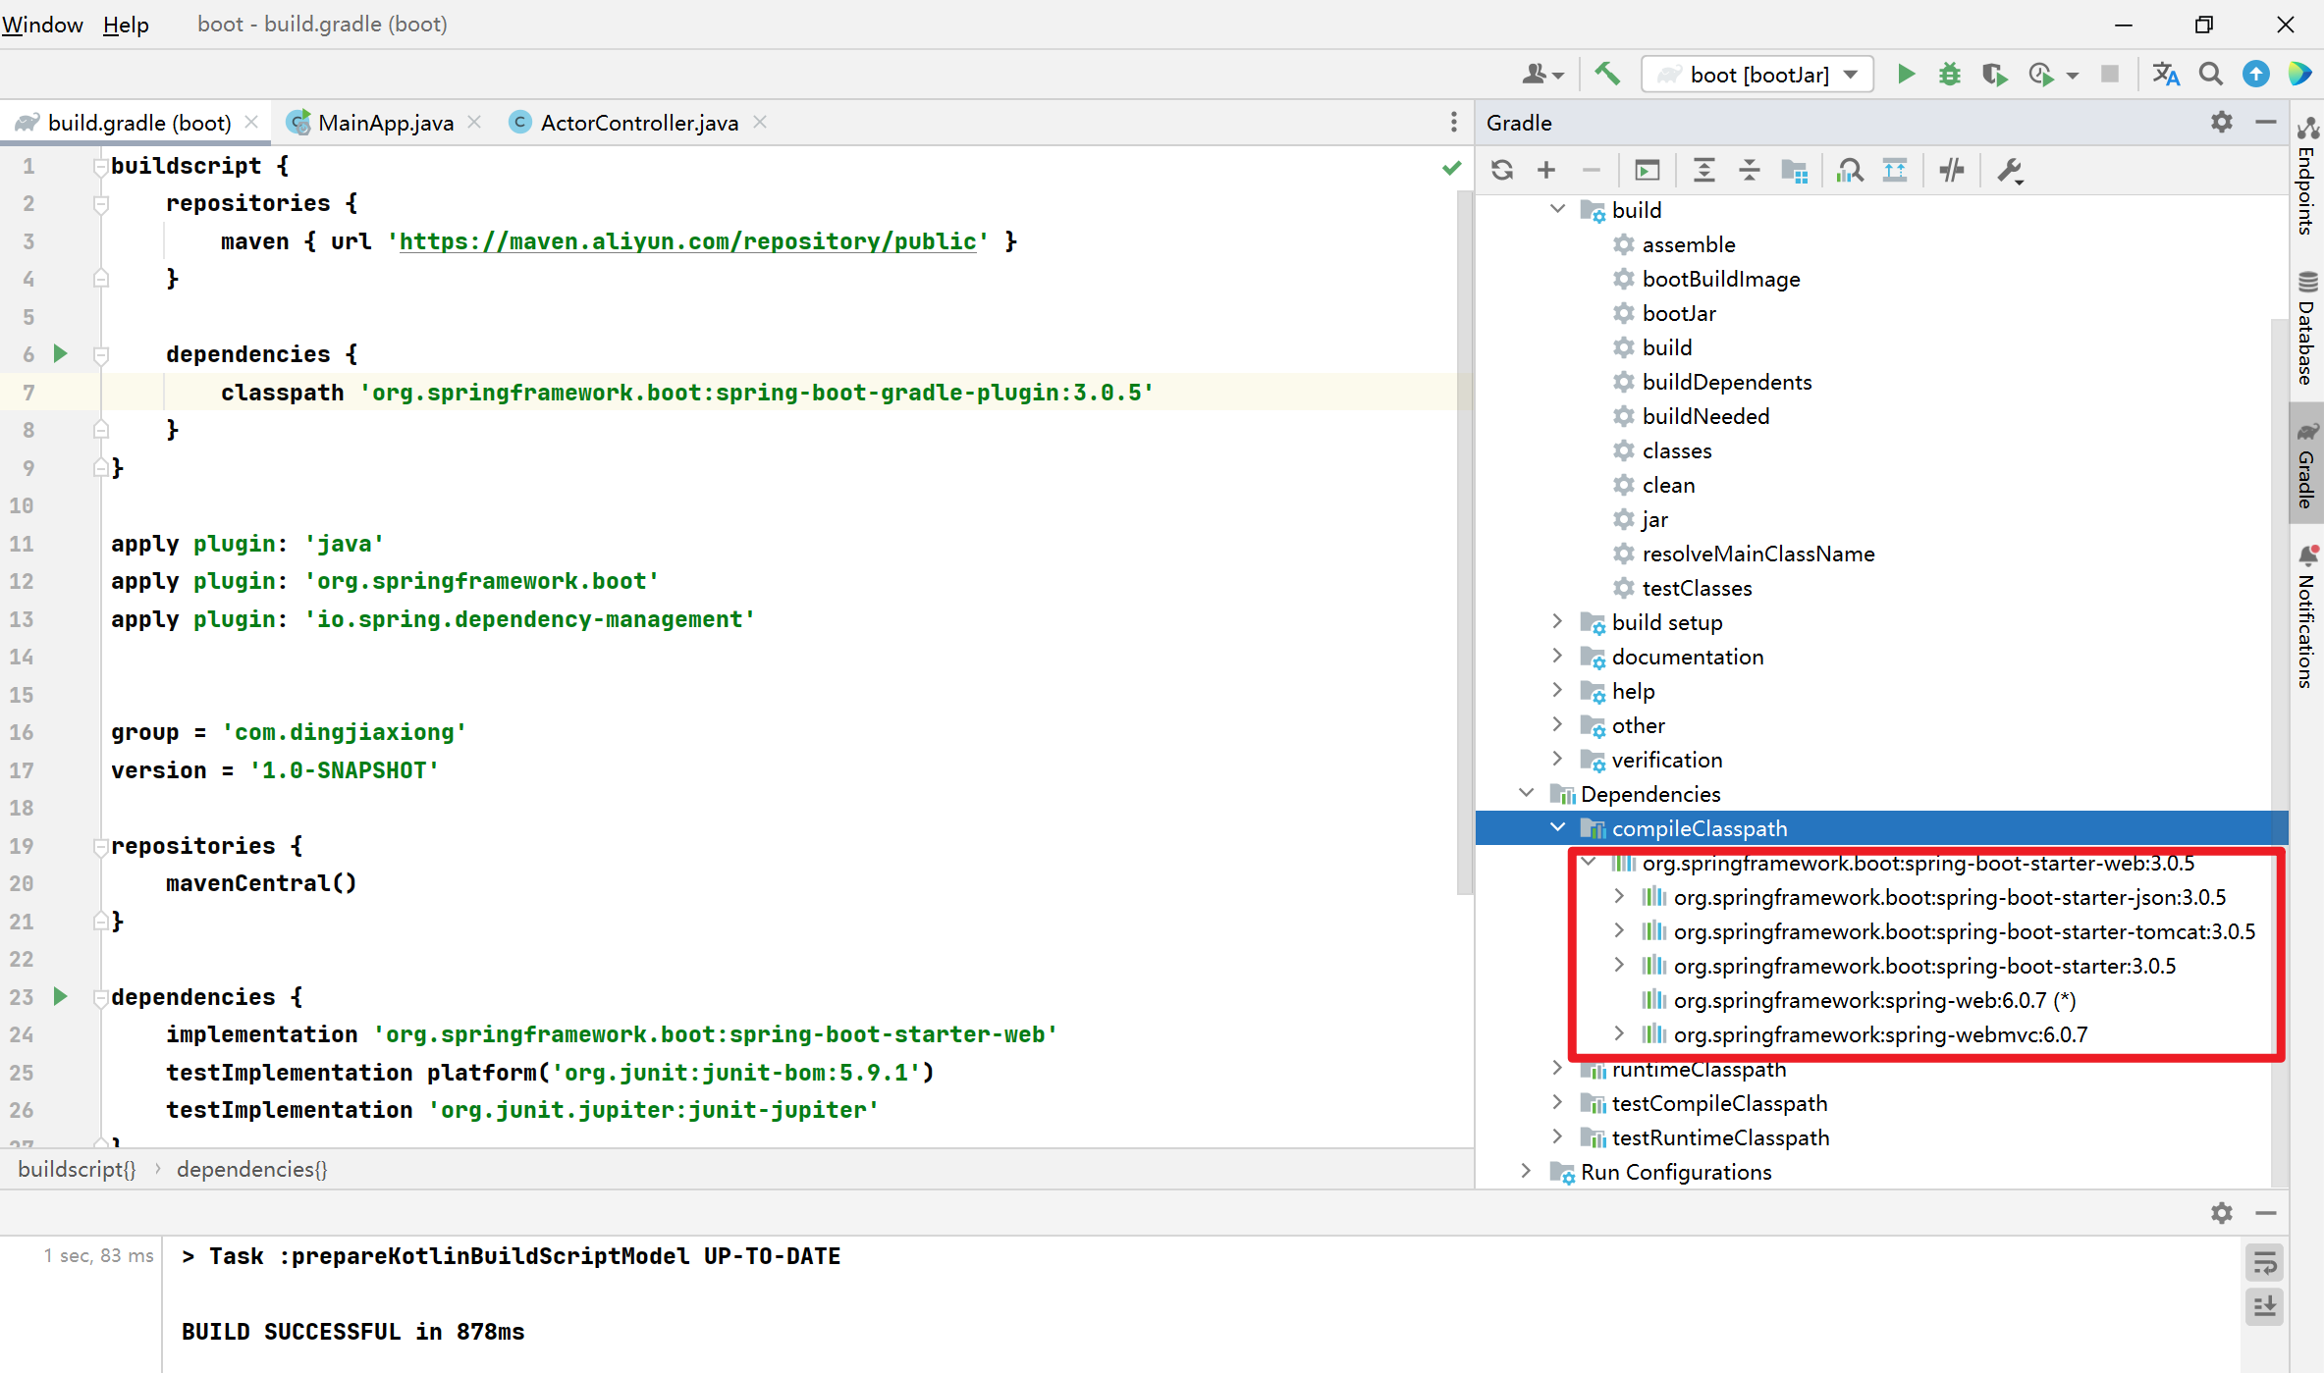Collapse the compileClasspath node

click(1557, 827)
